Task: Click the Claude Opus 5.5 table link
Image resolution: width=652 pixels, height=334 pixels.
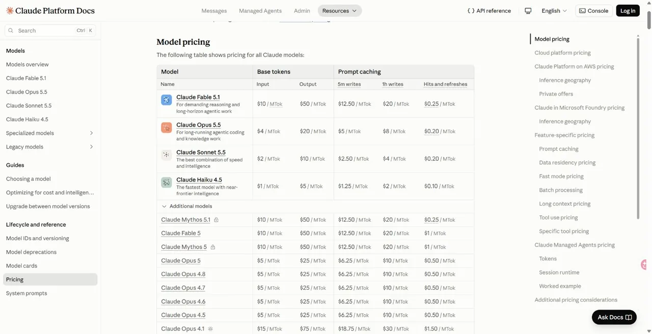Action: [x=199, y=125]
